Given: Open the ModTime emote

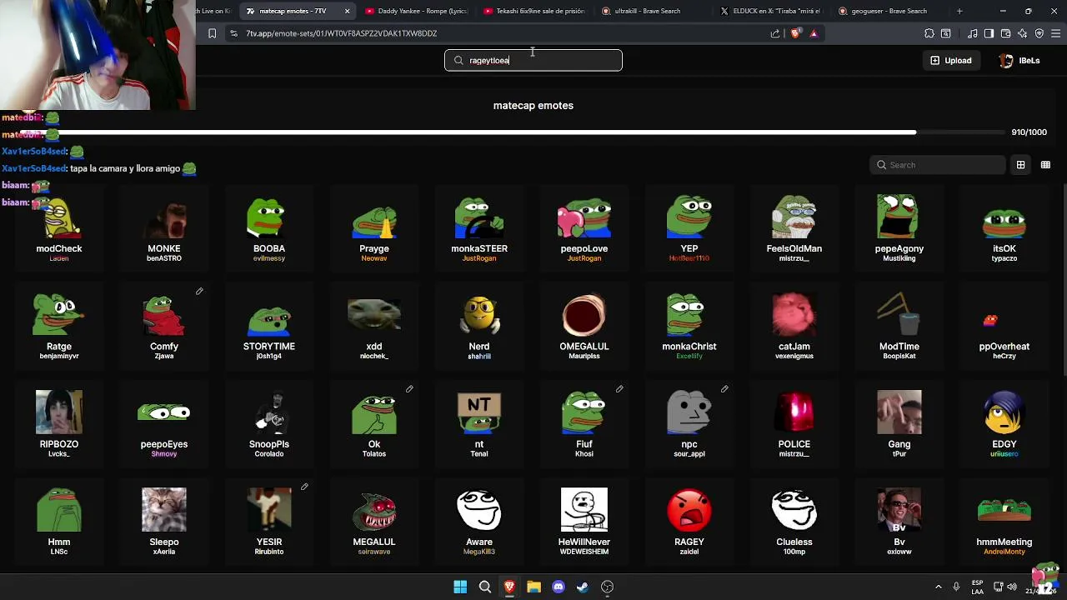Looking at the screenshot, I should 899,327.
